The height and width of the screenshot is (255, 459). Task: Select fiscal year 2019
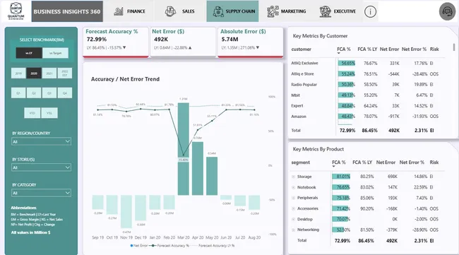(18, 73)
